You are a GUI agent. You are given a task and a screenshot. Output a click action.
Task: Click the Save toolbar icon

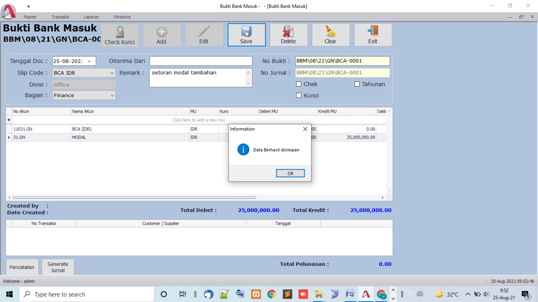pyautogui.click(x=246, y=34)
